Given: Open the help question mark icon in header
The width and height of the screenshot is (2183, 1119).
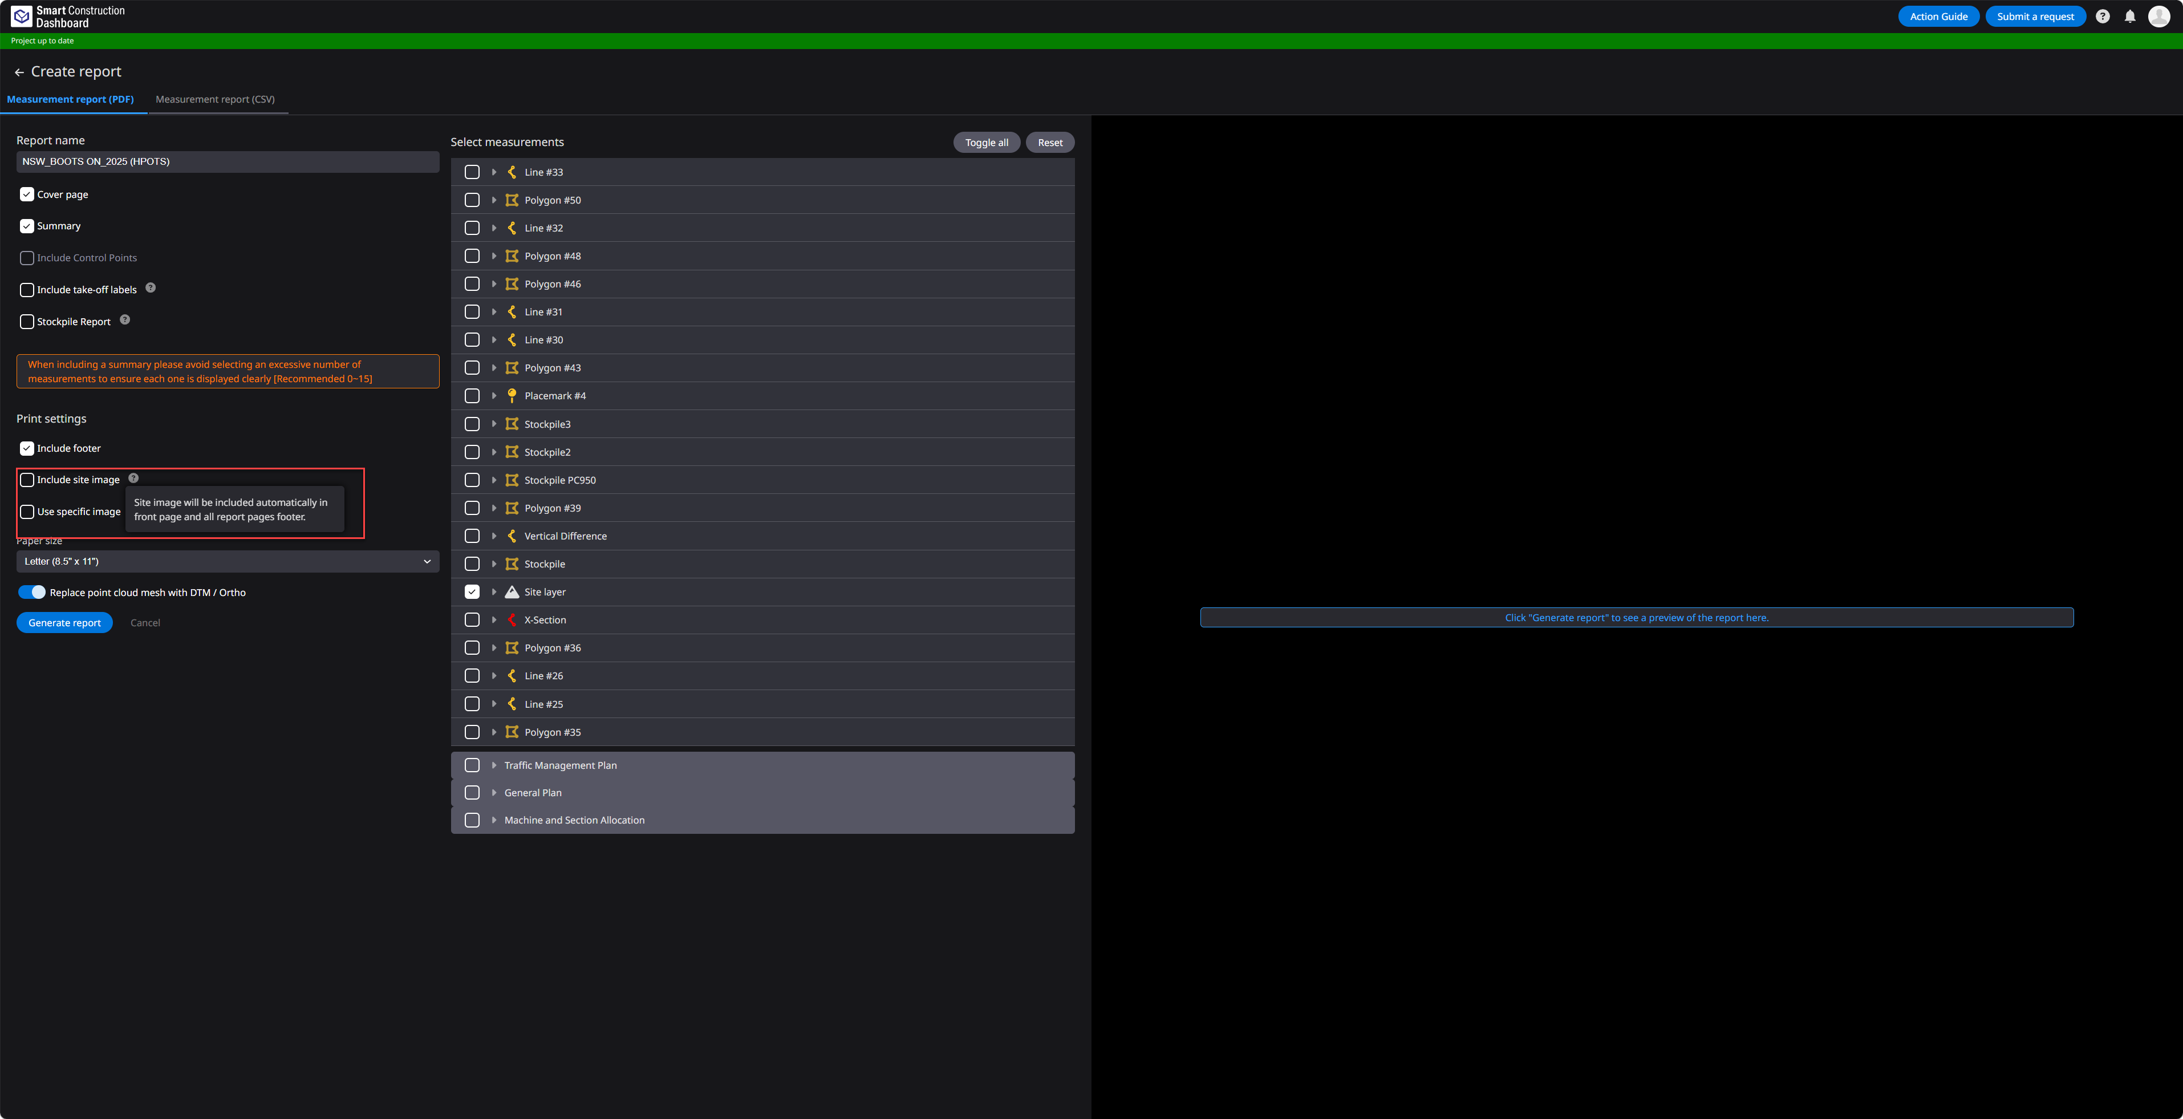Looking at the screenshot, I should [x=2103, y=17].
